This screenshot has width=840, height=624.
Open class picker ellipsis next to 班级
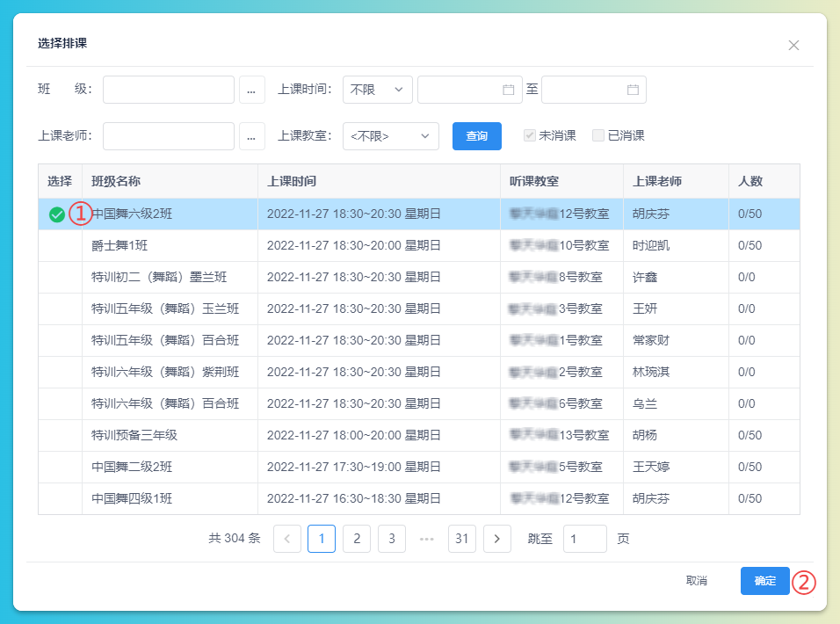pyautogui.click(x=252, y=90)
